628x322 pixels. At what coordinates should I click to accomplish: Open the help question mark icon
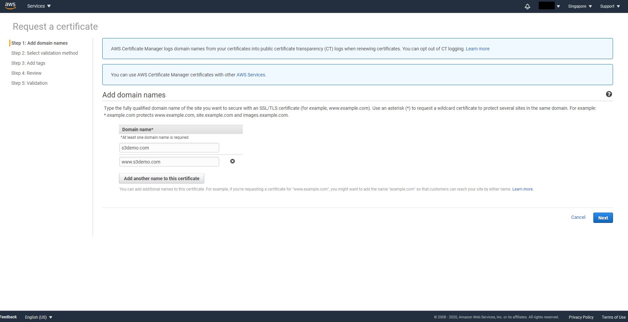click(609, 94)
